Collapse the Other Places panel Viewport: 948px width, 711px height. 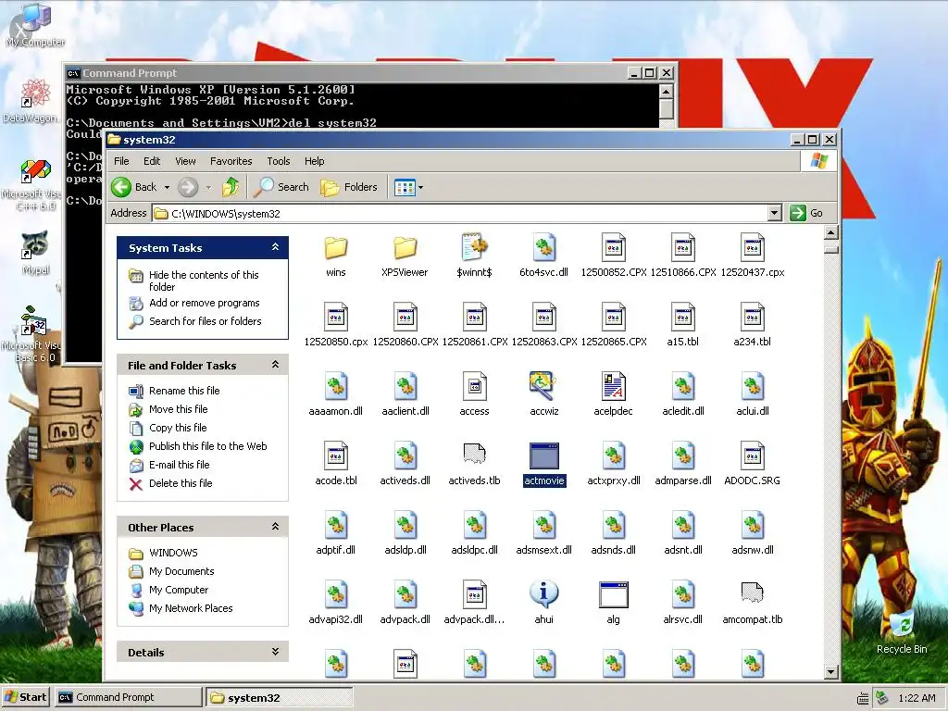[275, 527]
